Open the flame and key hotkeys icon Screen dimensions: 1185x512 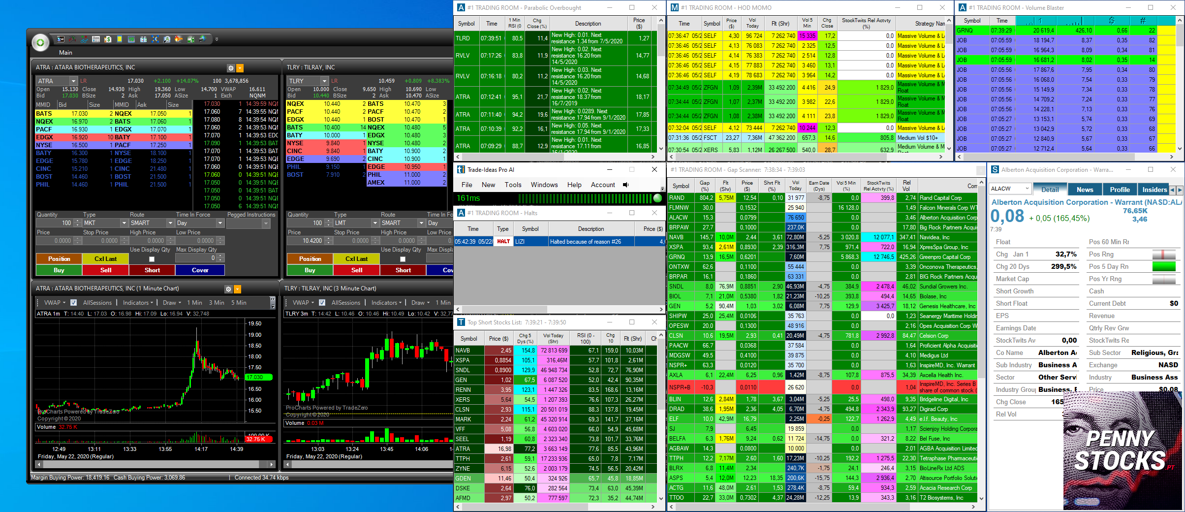[179, 39]
